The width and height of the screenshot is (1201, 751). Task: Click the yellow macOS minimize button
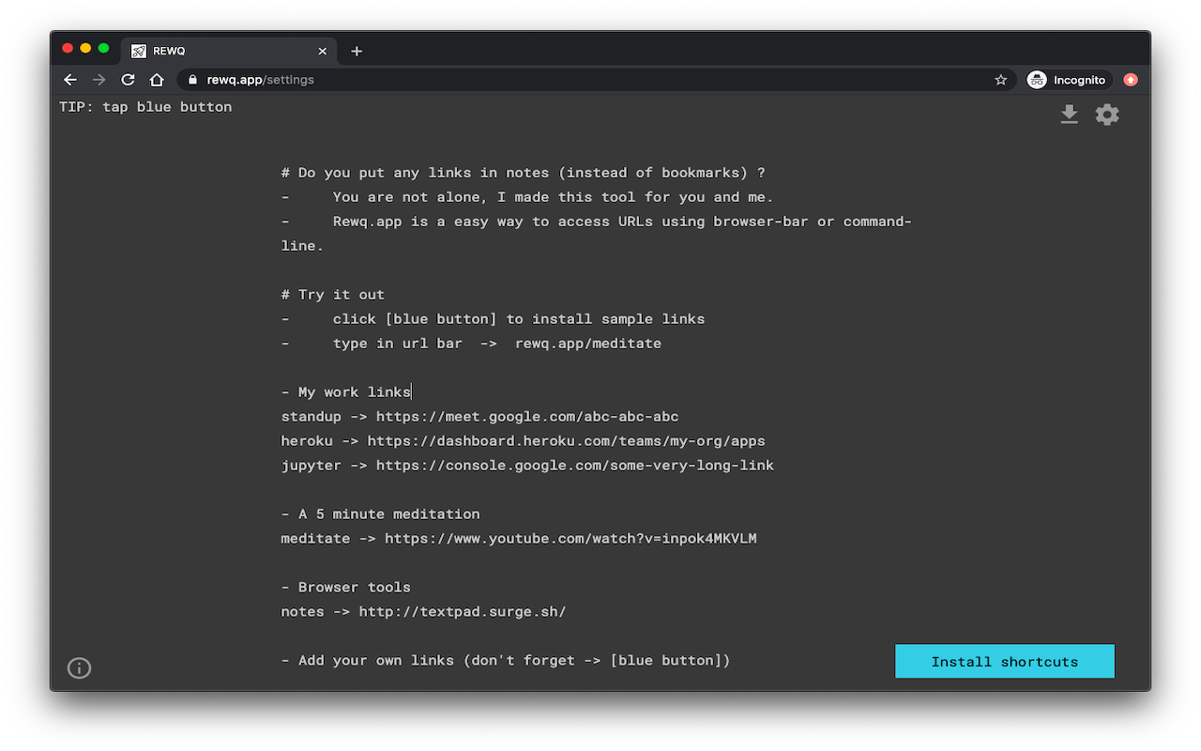click(x=85, y=48)
